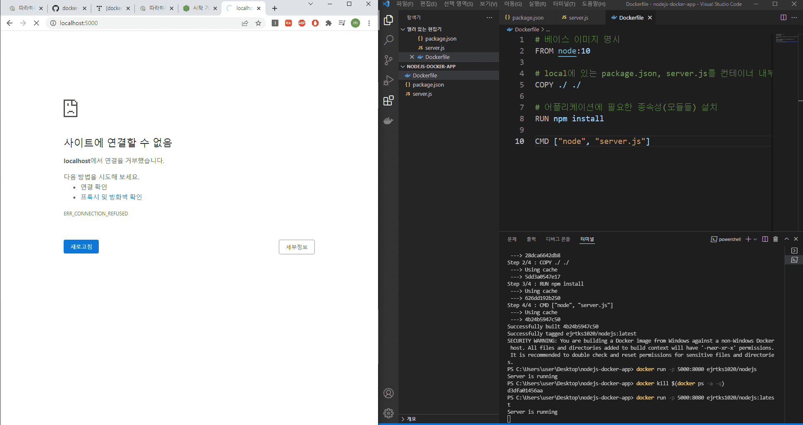This screenshot has width=803, height=425.
Task: Switch to the server.js editor tab
Action: click(578, 18)
